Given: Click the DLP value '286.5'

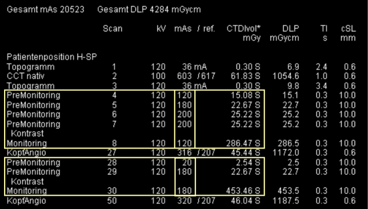Looking at the screenshot, I should tap(289, 143).
